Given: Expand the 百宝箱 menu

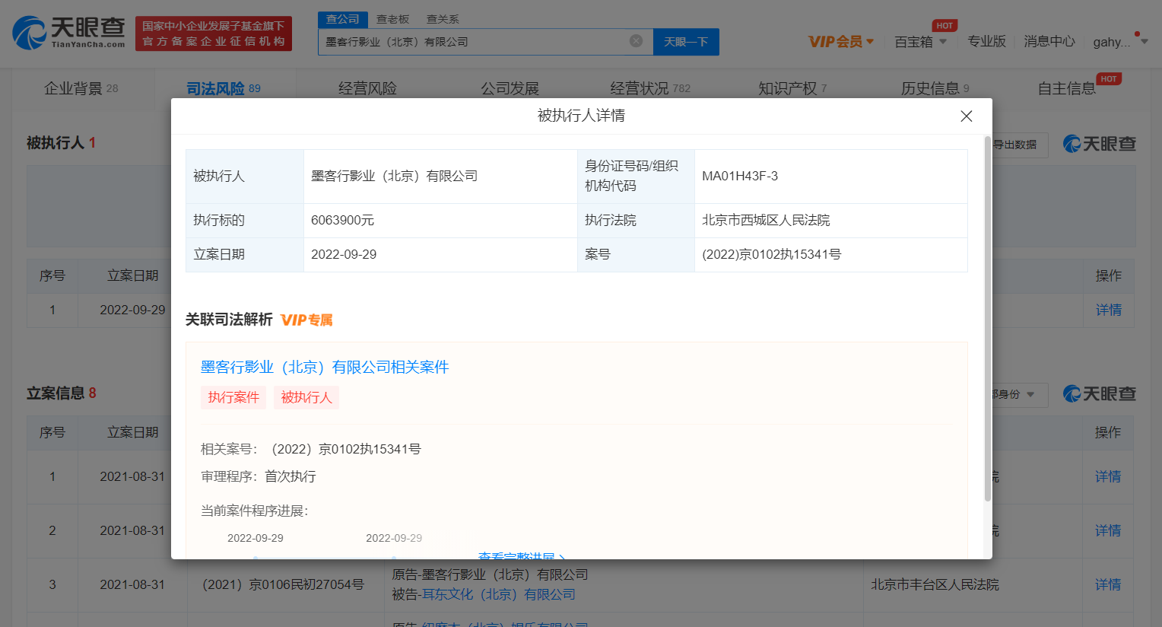Looking at the screenshot, I should click(921, 41).
